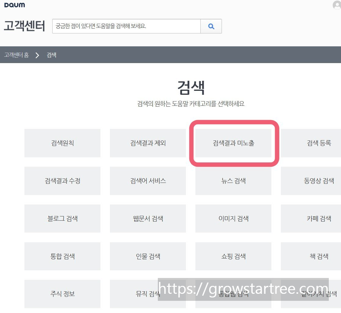This screenshot has width=341, height=313.
Task: Click the 고객센터 header title
Action: (24, 27)
